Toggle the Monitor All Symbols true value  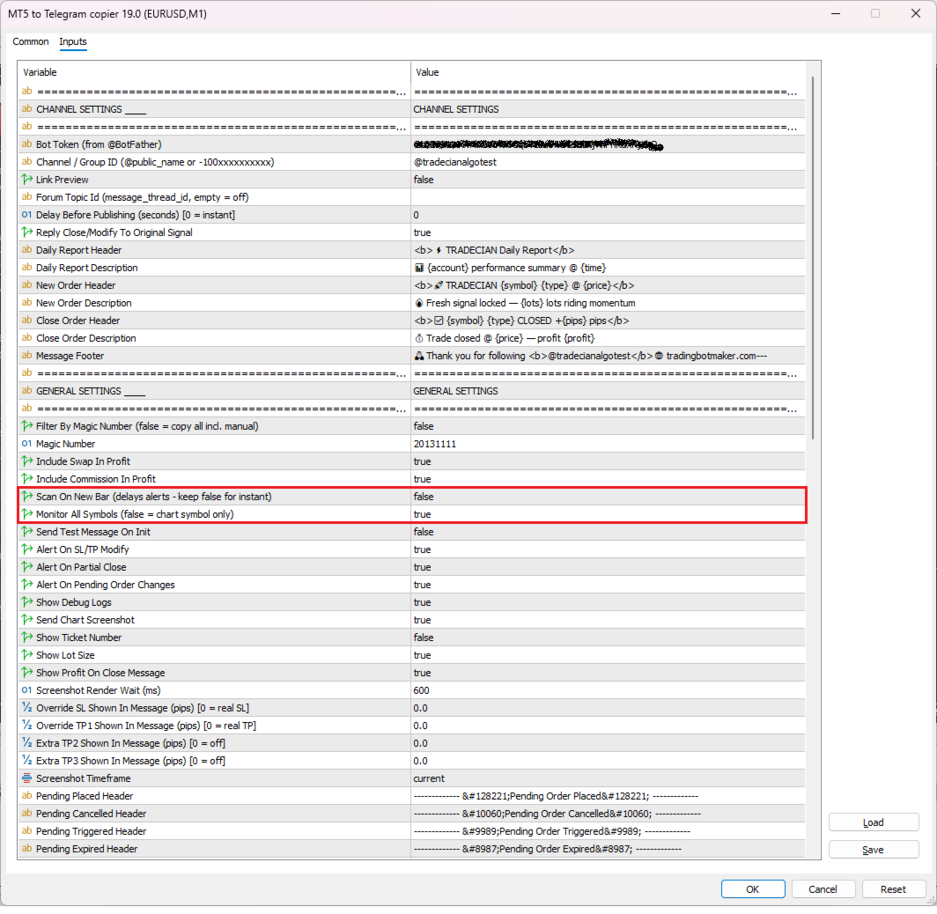tap(608, 514)
